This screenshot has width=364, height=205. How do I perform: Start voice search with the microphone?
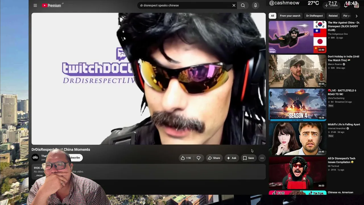click(x=255, y=5)
